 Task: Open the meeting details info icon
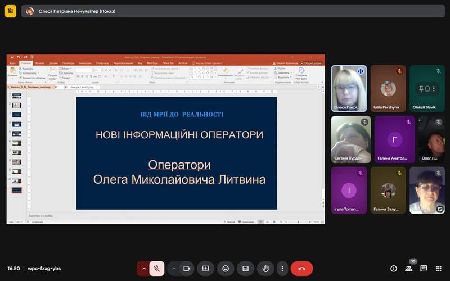click(393, 269)
